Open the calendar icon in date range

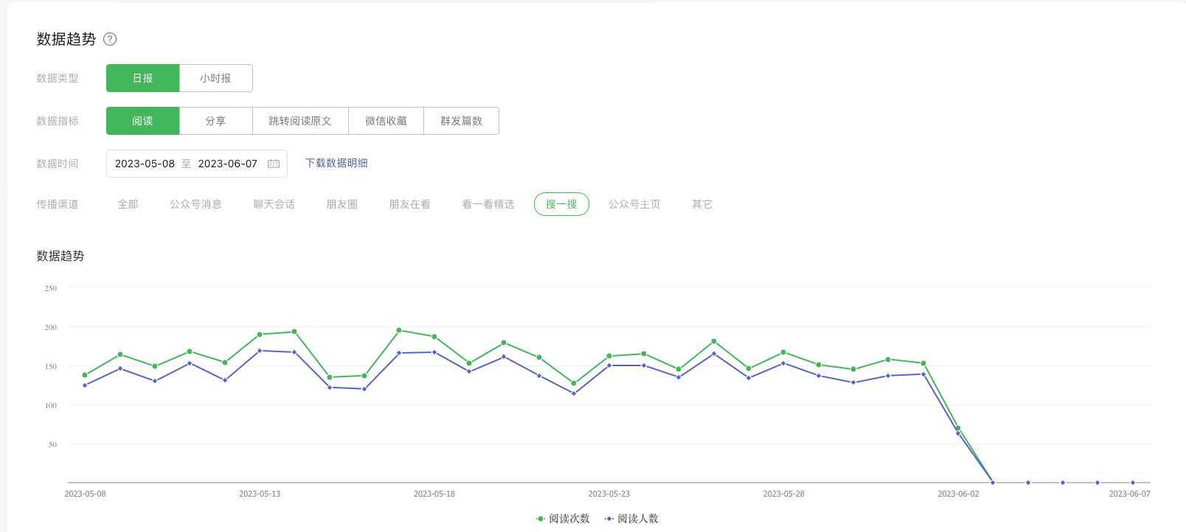click(274, 164)
